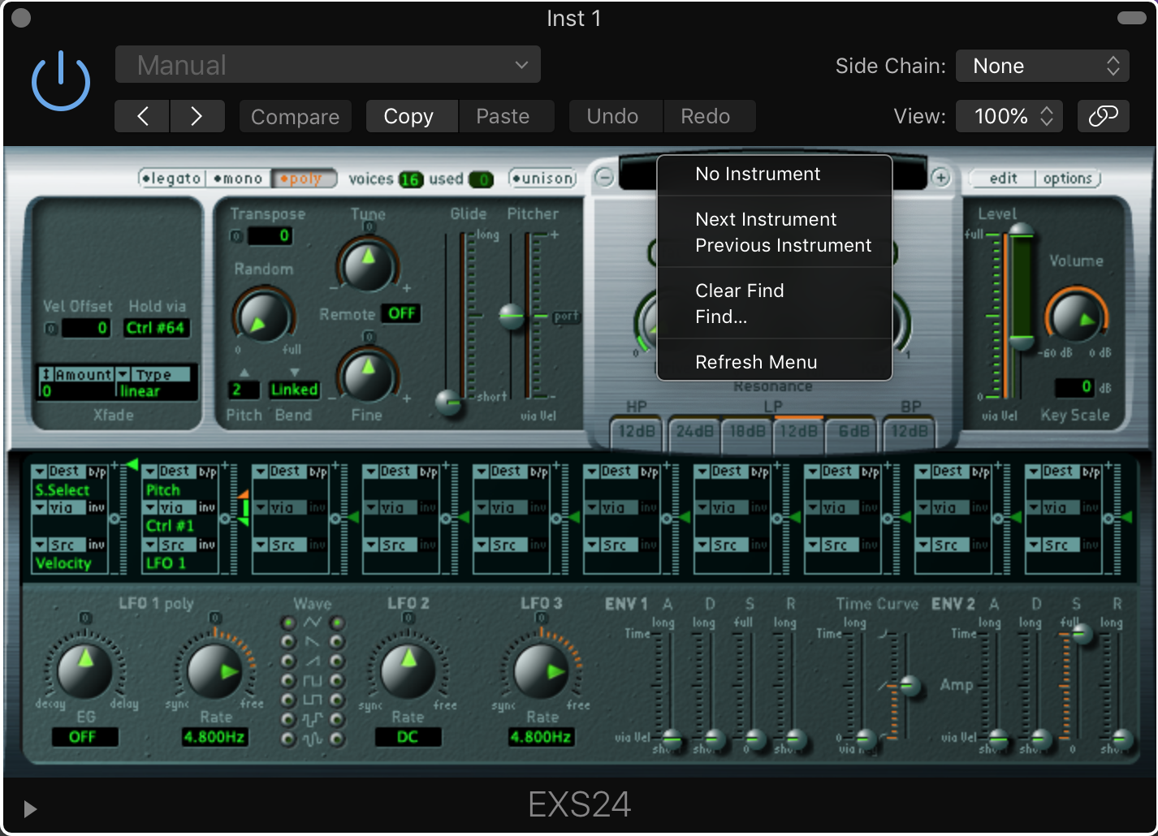Screen dimensions: 1158x836
Task: Click the link chain icon button
Action: pyautogui.click(x=1103, y=116)
